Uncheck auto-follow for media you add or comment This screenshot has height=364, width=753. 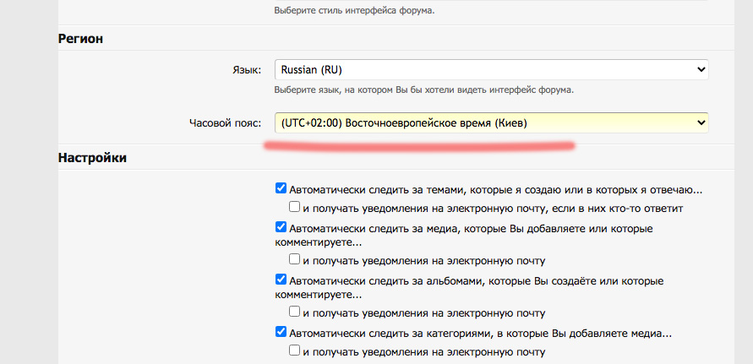281,227
